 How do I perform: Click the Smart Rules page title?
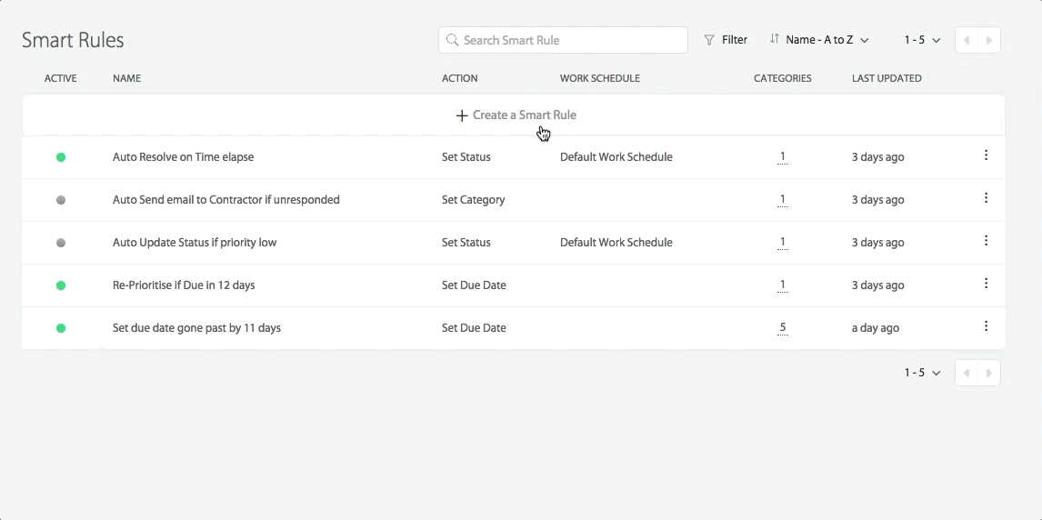pos(73,40)
